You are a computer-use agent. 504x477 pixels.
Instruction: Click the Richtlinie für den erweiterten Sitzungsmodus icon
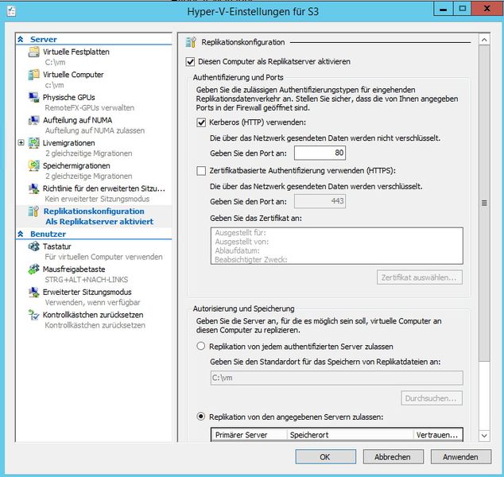click(x=33, y=188)
